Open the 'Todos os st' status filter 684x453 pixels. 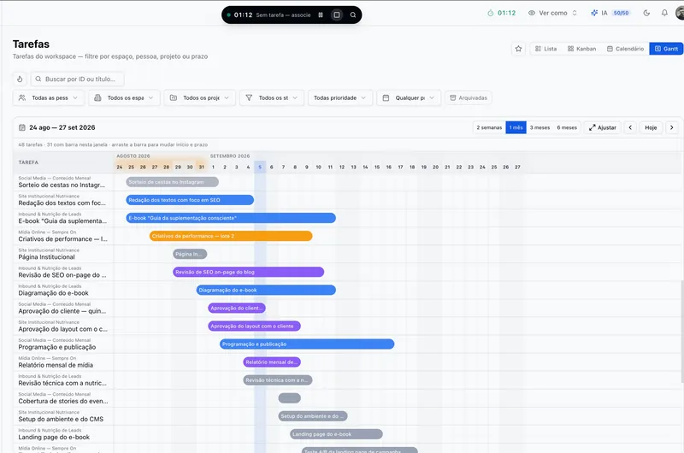272,97
